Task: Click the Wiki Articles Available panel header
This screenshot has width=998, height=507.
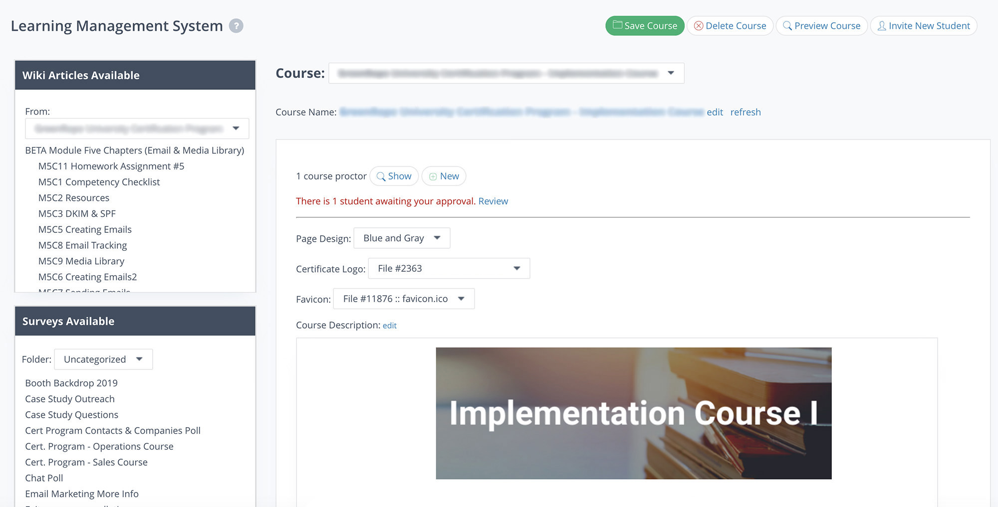Action: (x=135, y=75)
